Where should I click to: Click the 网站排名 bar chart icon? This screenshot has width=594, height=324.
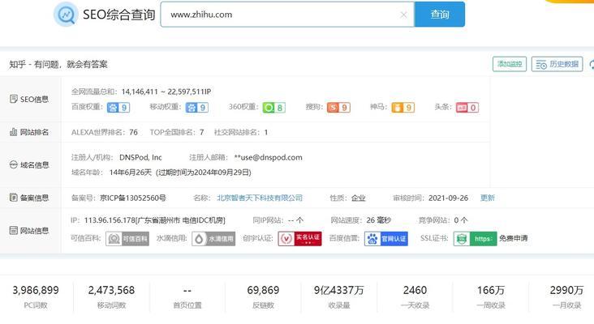(14, 132)
